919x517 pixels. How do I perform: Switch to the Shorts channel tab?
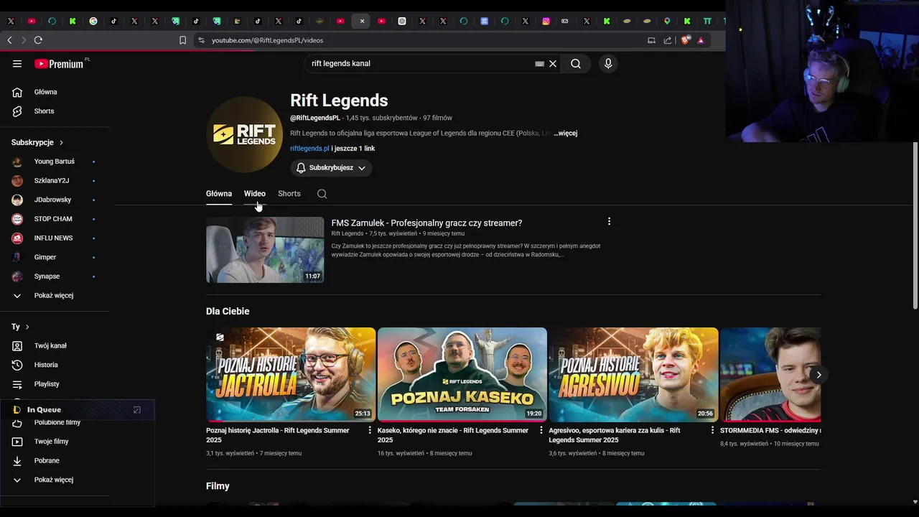pos(289,194)
